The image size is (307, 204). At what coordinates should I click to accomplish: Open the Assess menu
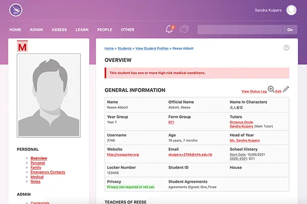coord(59,30)
